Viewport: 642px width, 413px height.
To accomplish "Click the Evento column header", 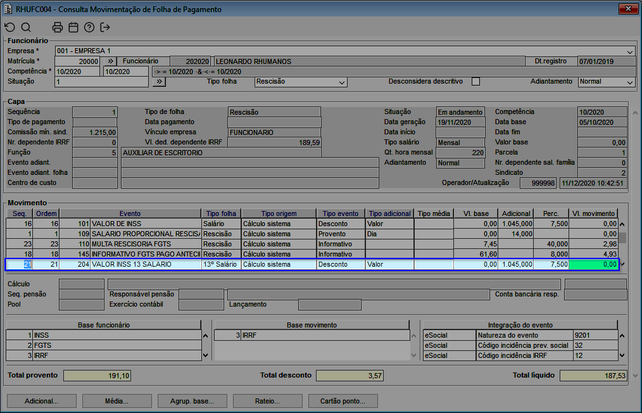I will click(x=130, y=213).
